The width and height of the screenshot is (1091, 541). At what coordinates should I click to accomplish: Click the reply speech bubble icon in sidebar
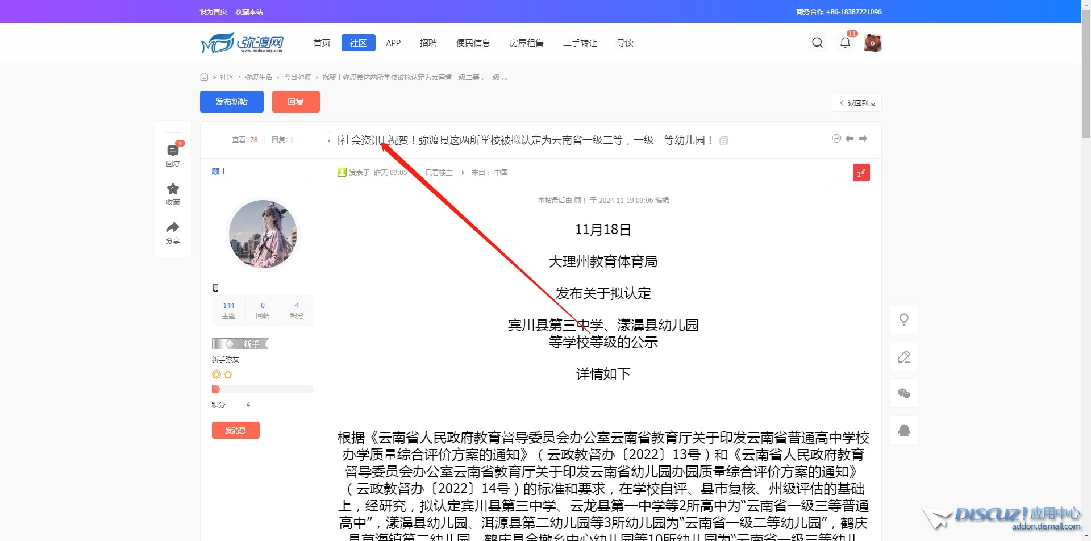click(x=173, y=151)
